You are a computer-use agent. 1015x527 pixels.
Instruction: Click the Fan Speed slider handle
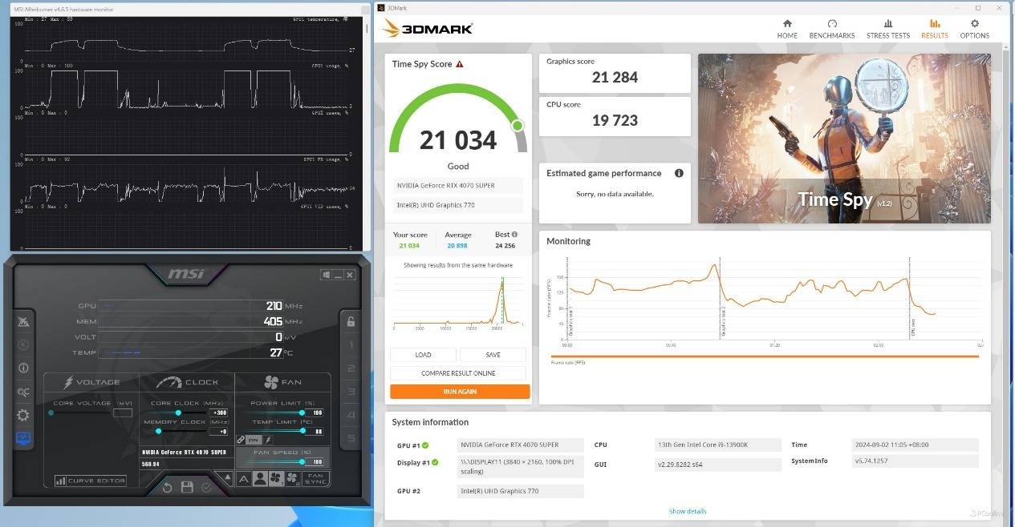302,462
